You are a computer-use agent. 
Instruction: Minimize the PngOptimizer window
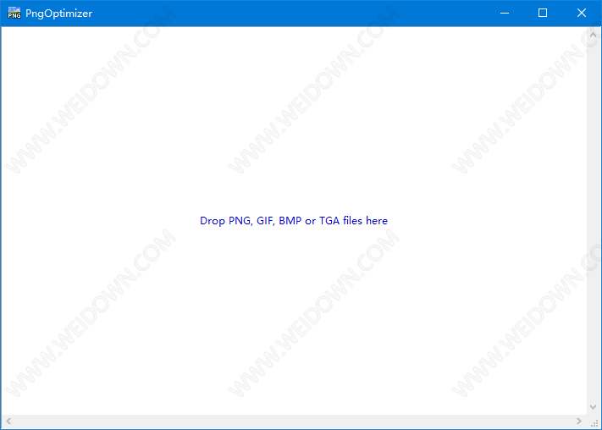(505, 14)
